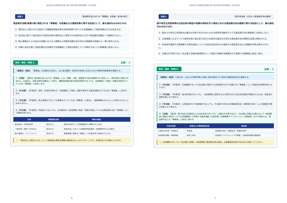Click the cell 営利を目的として反復継続的に事業を行う主体

click(x=96, y=124)
